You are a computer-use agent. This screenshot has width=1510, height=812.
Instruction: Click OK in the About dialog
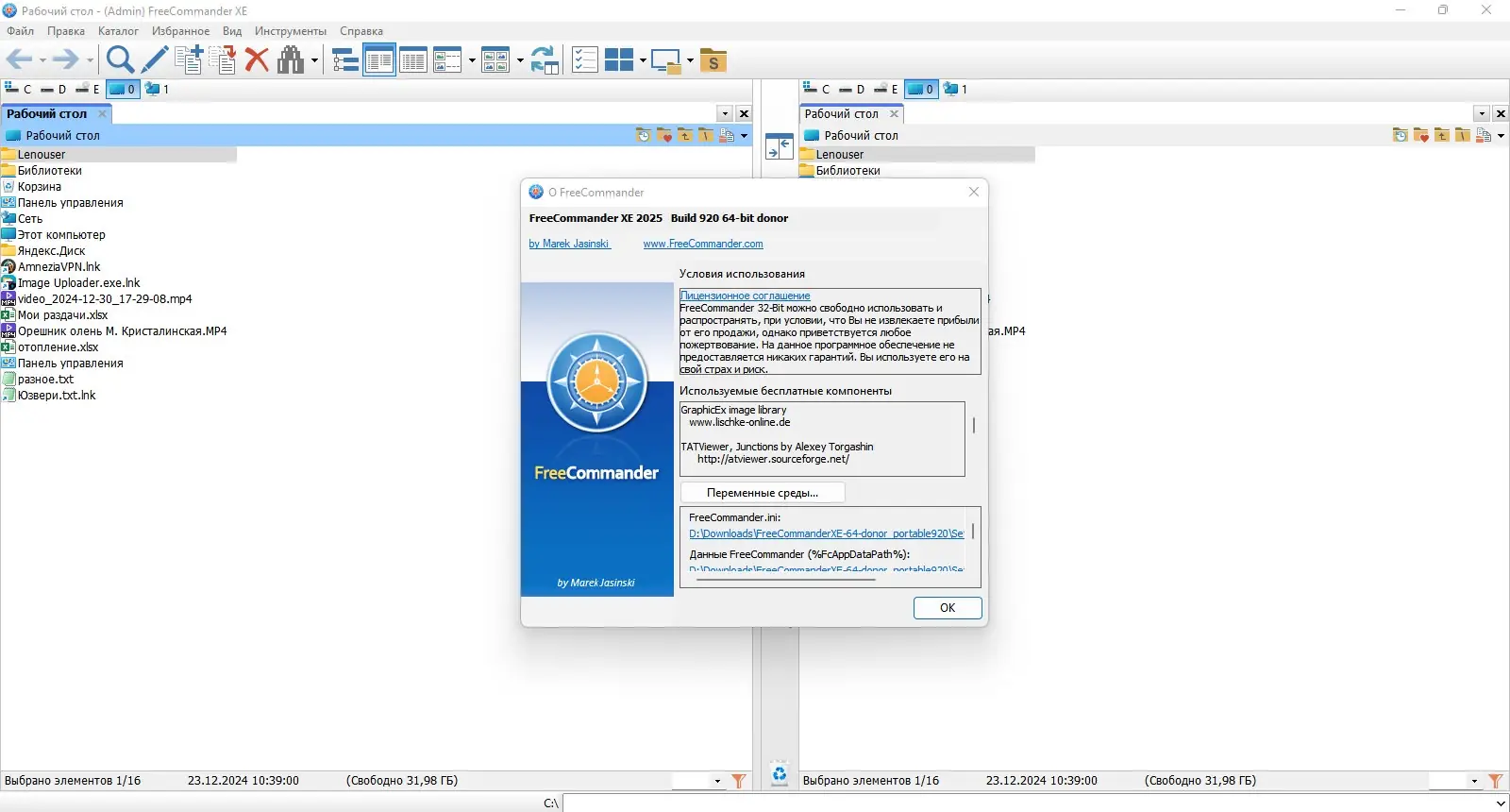948,608
